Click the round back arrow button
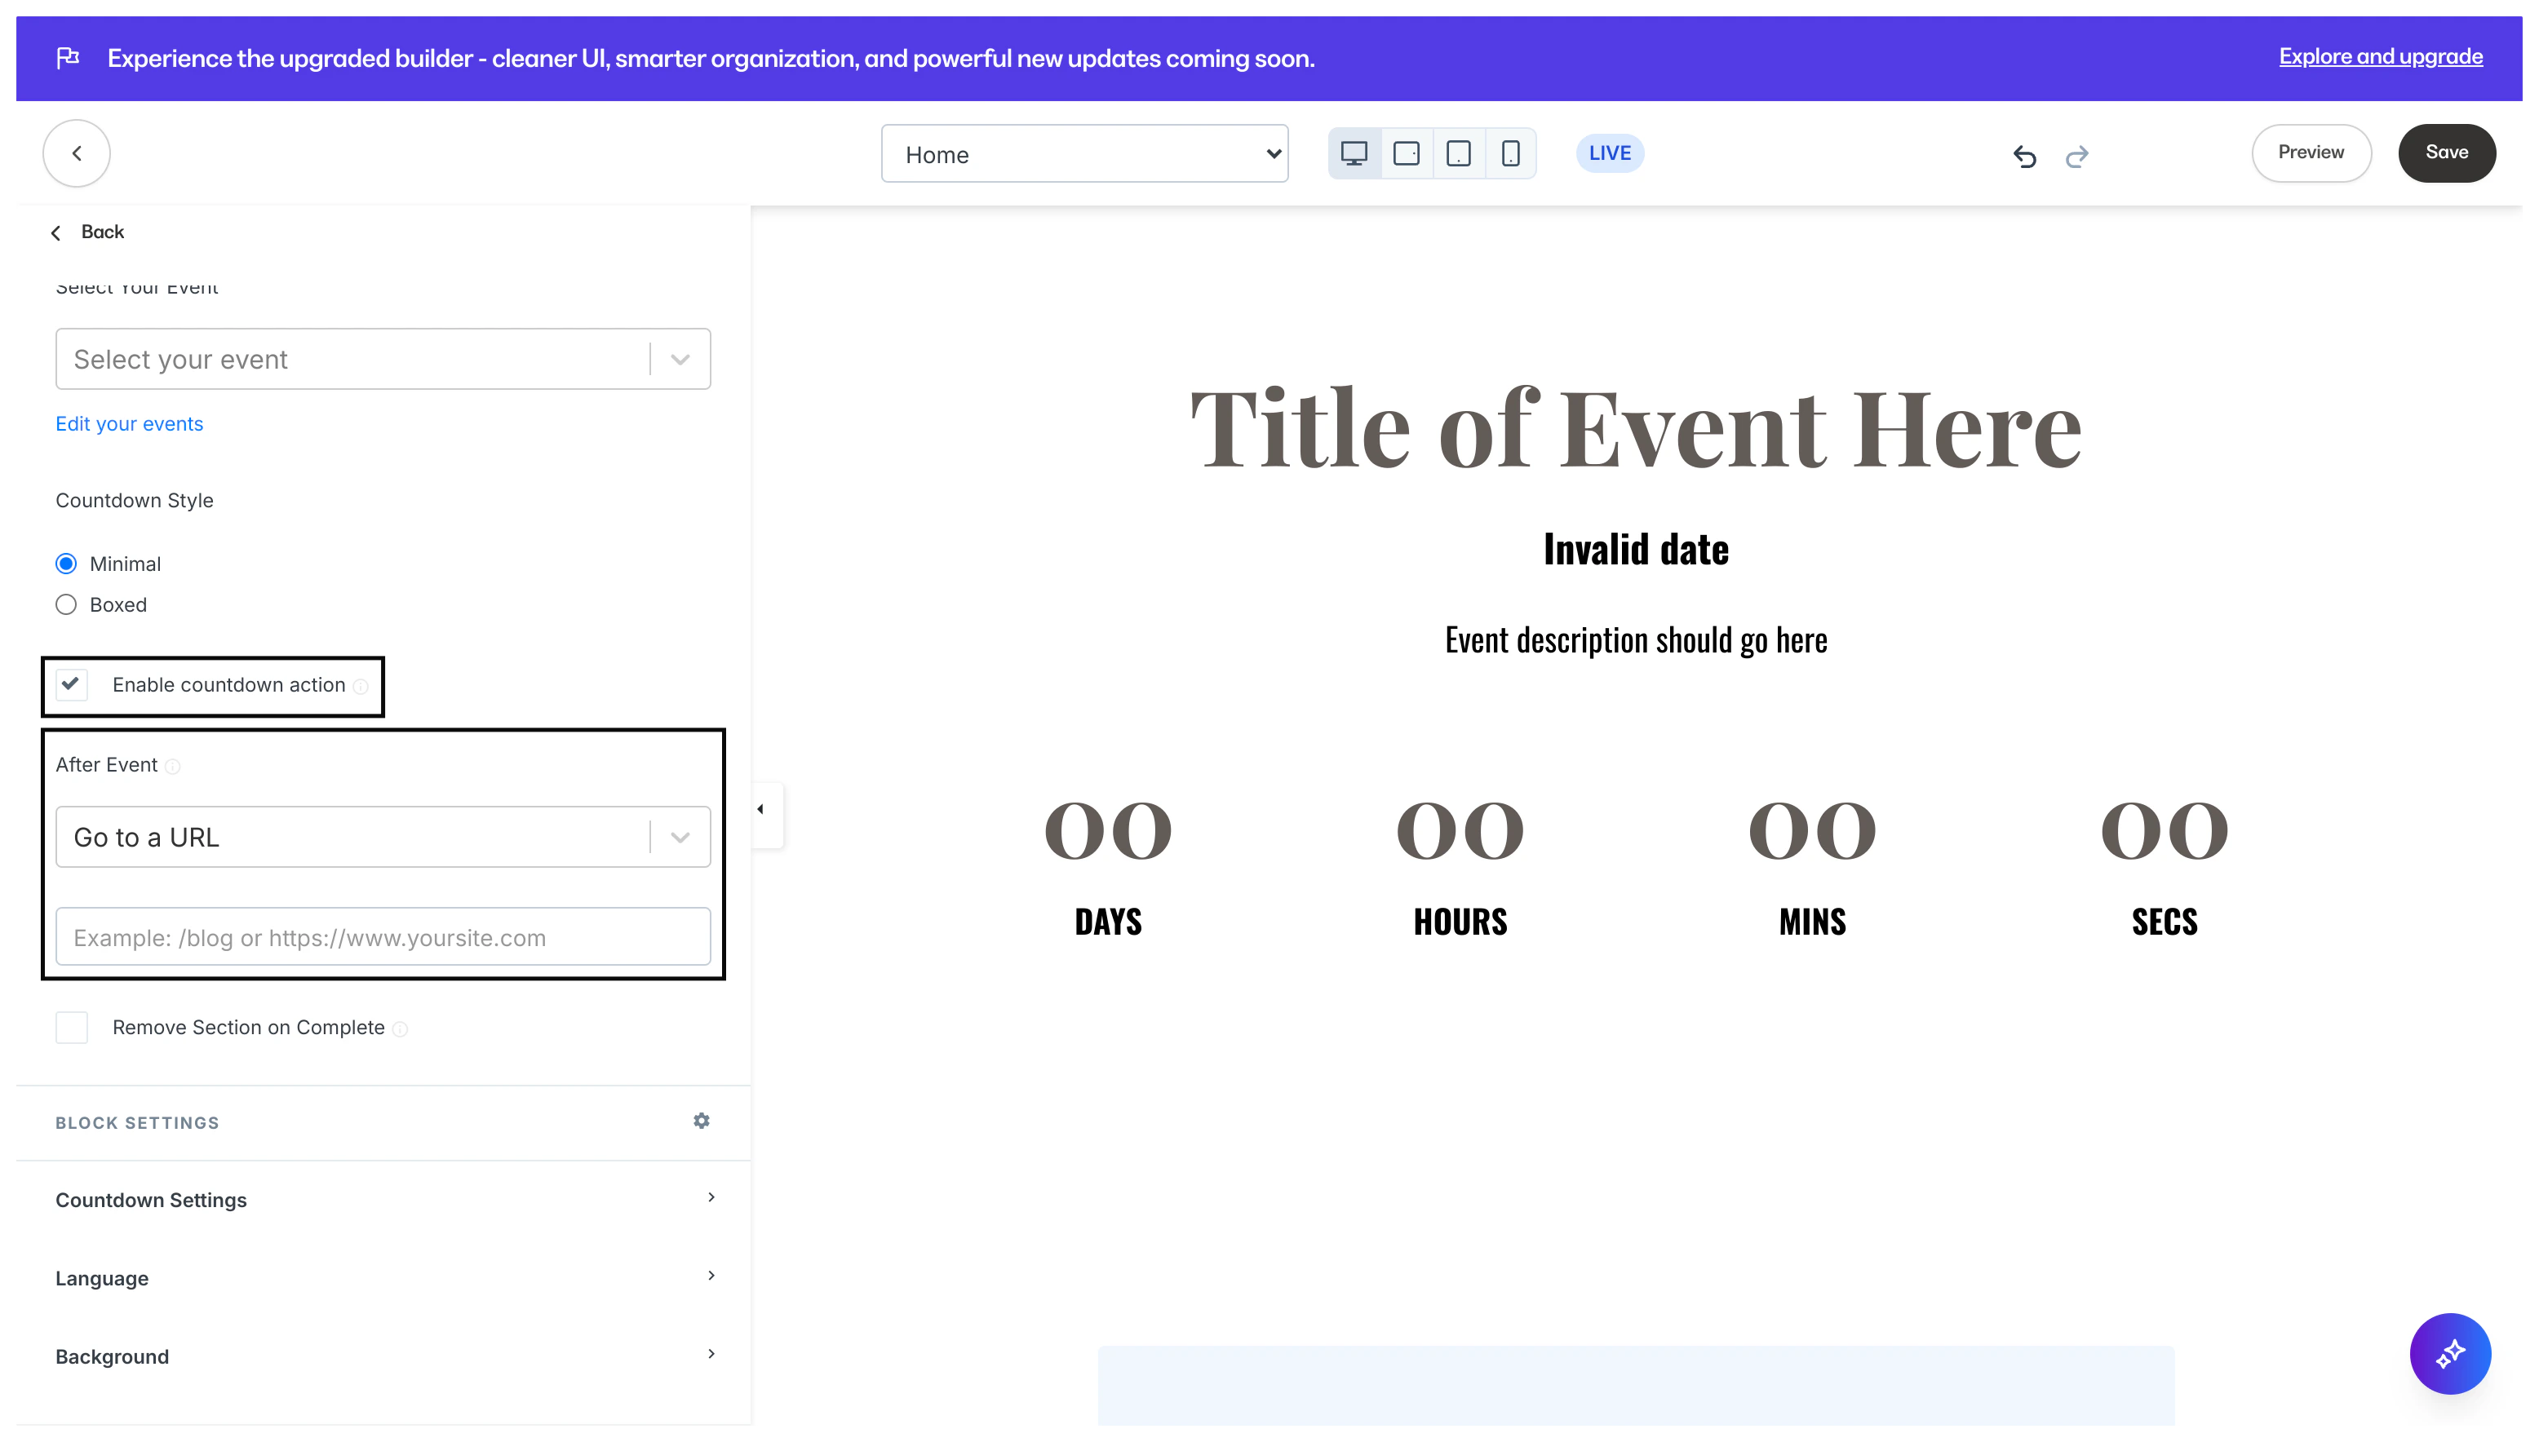 click(76, 153)
